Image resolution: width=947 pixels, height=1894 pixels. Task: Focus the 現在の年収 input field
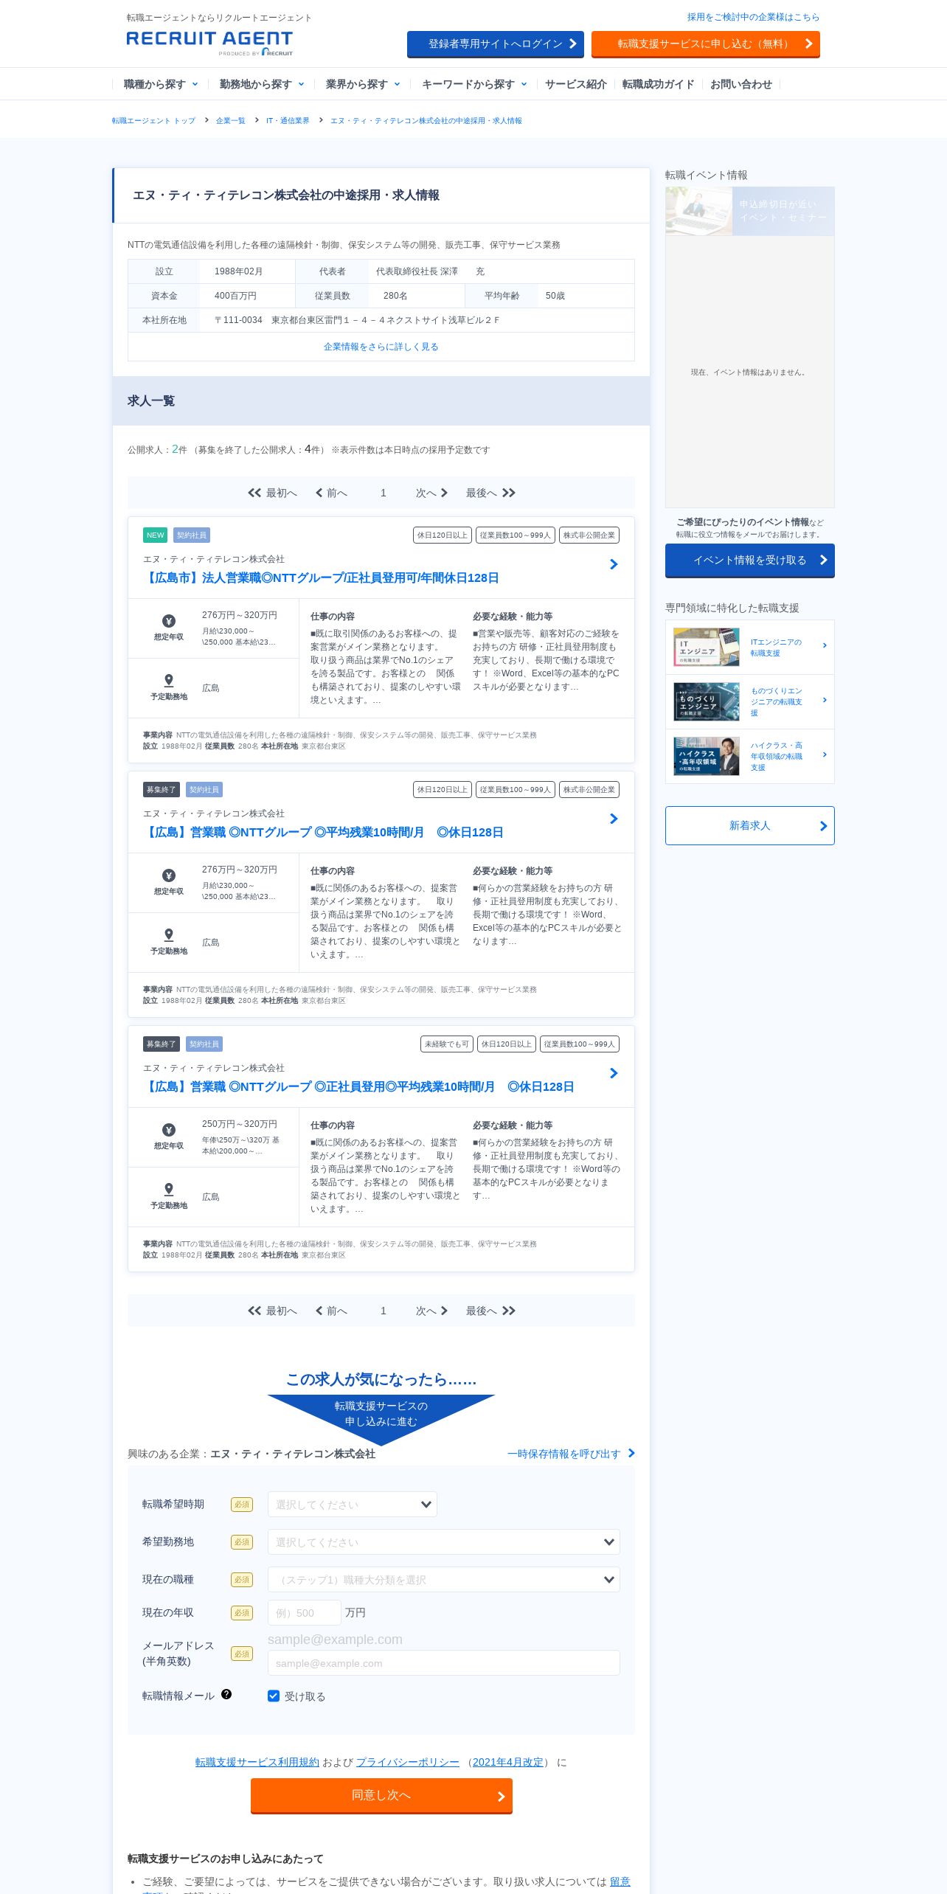click(x=305, y=1612)
